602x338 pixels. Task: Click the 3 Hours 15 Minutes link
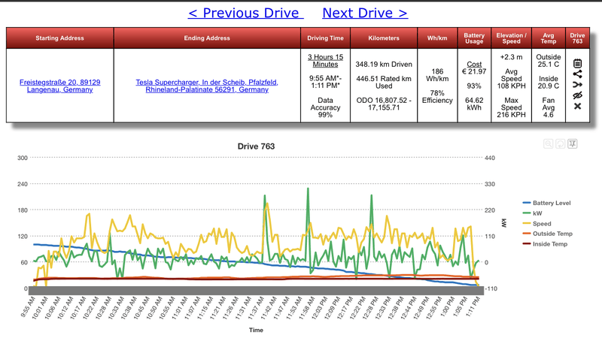(325, 61)
